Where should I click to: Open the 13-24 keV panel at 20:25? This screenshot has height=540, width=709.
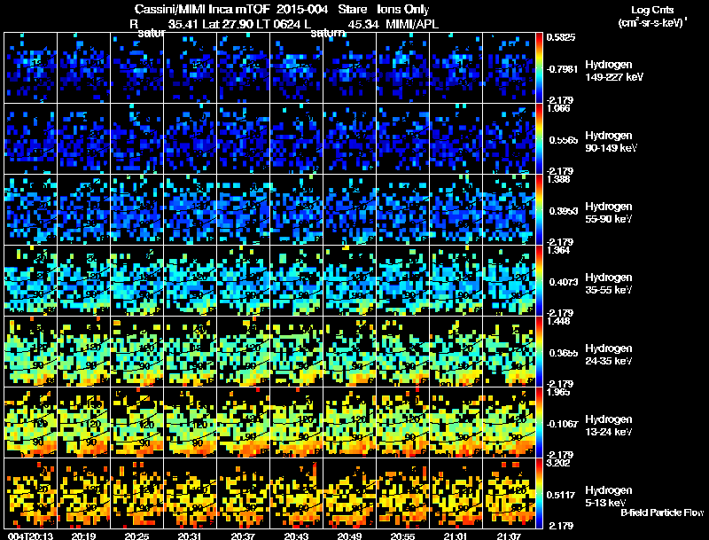pos(137,422)
